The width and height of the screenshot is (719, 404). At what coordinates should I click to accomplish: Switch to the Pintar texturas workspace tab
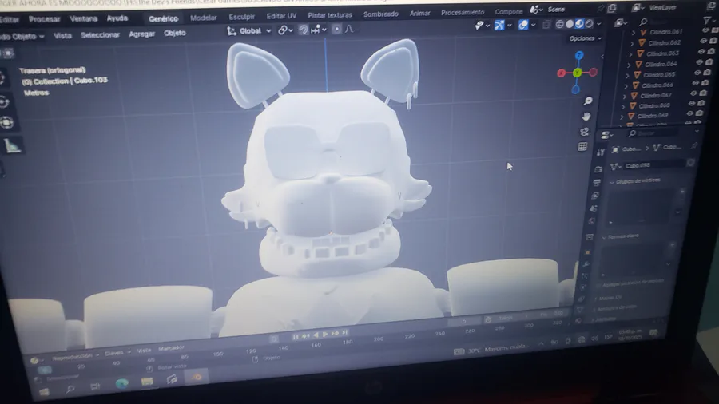pyautogui.click(x=330, y=14)
